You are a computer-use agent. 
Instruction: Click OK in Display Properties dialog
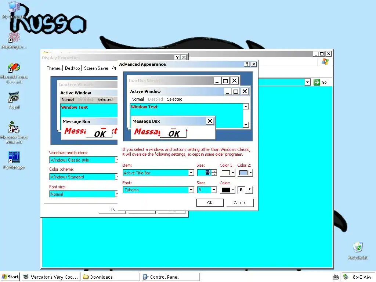[x=112, y=209]
